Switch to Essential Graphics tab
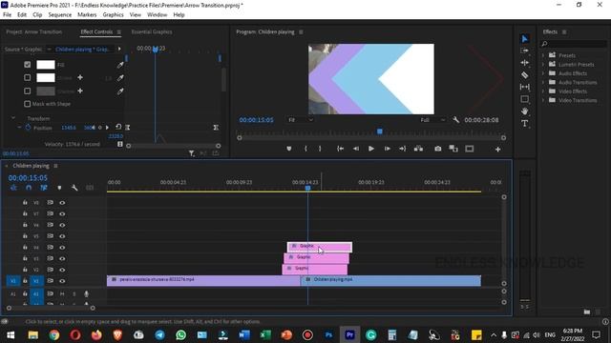This screenshot has height=343, width=611. 152,31
